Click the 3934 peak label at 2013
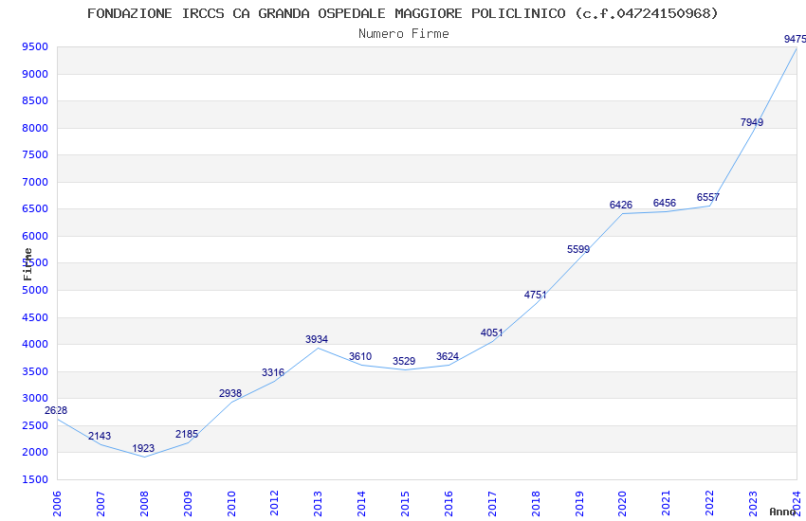 [316, 339]
